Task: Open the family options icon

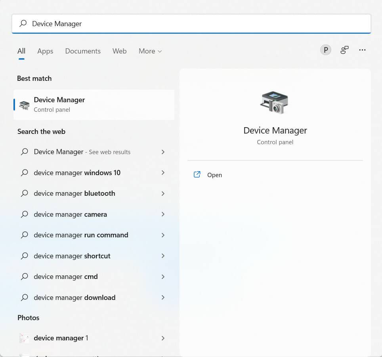Action: pyautogui.click(x=344, y=50)
